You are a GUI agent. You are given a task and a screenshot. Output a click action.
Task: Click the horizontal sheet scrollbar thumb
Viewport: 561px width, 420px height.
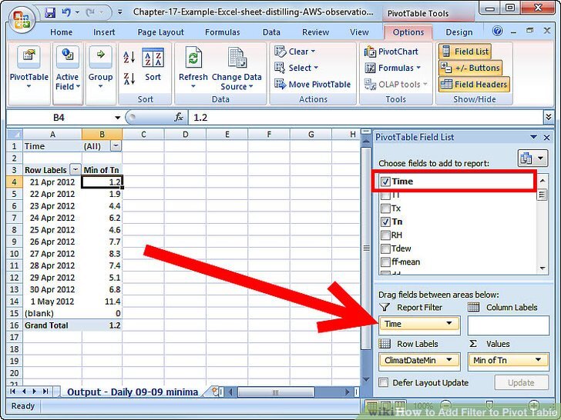(276, 392)
